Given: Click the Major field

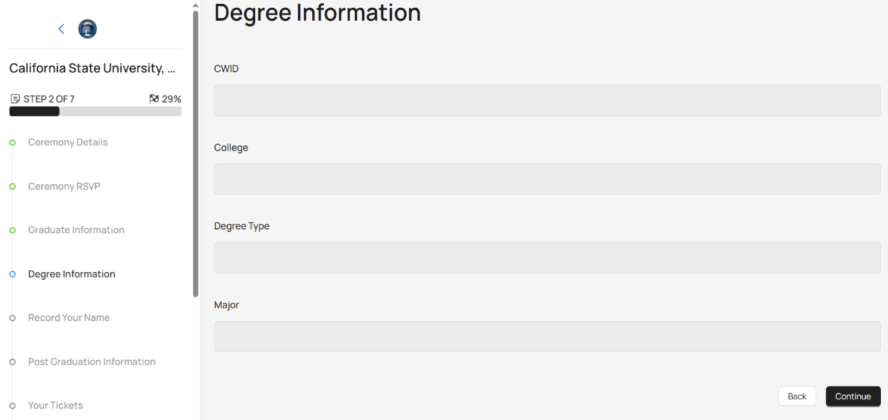Looking at the screenshot, I should click(547, 337).
